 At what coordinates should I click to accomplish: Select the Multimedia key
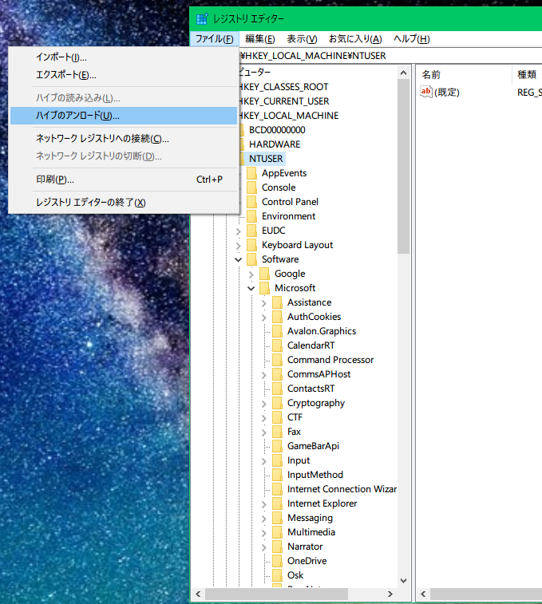pos(311,532)
